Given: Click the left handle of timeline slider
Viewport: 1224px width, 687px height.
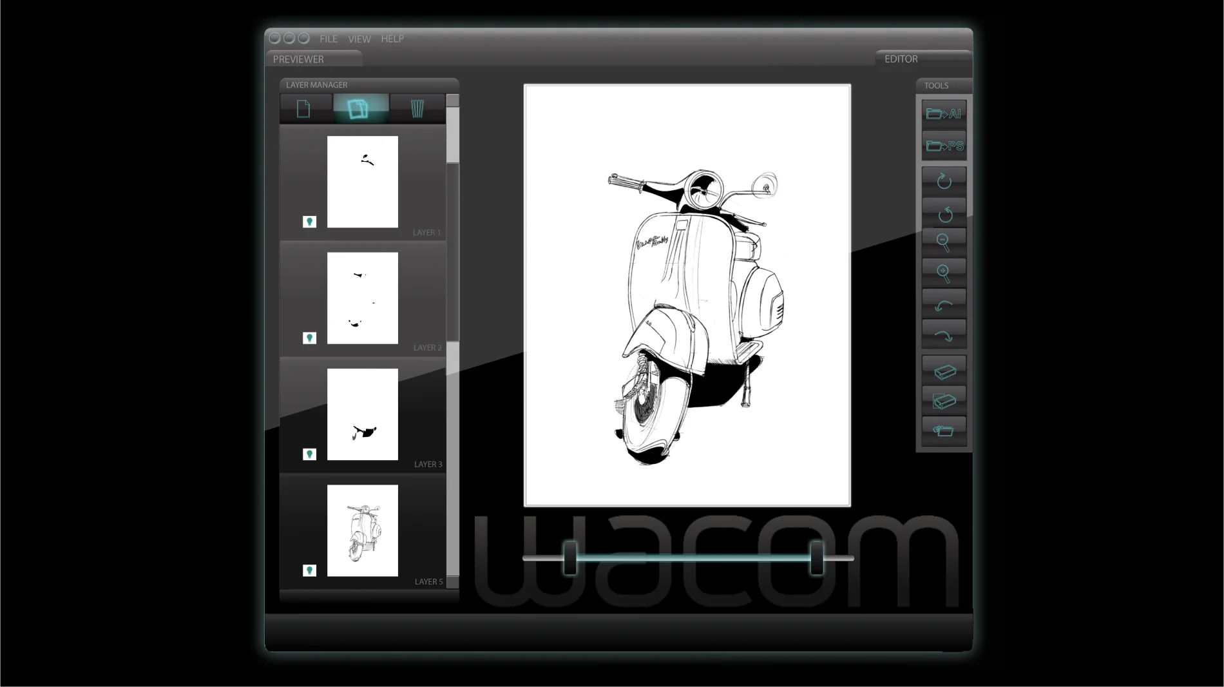Looking at the screenshot, I should (570, 557).
